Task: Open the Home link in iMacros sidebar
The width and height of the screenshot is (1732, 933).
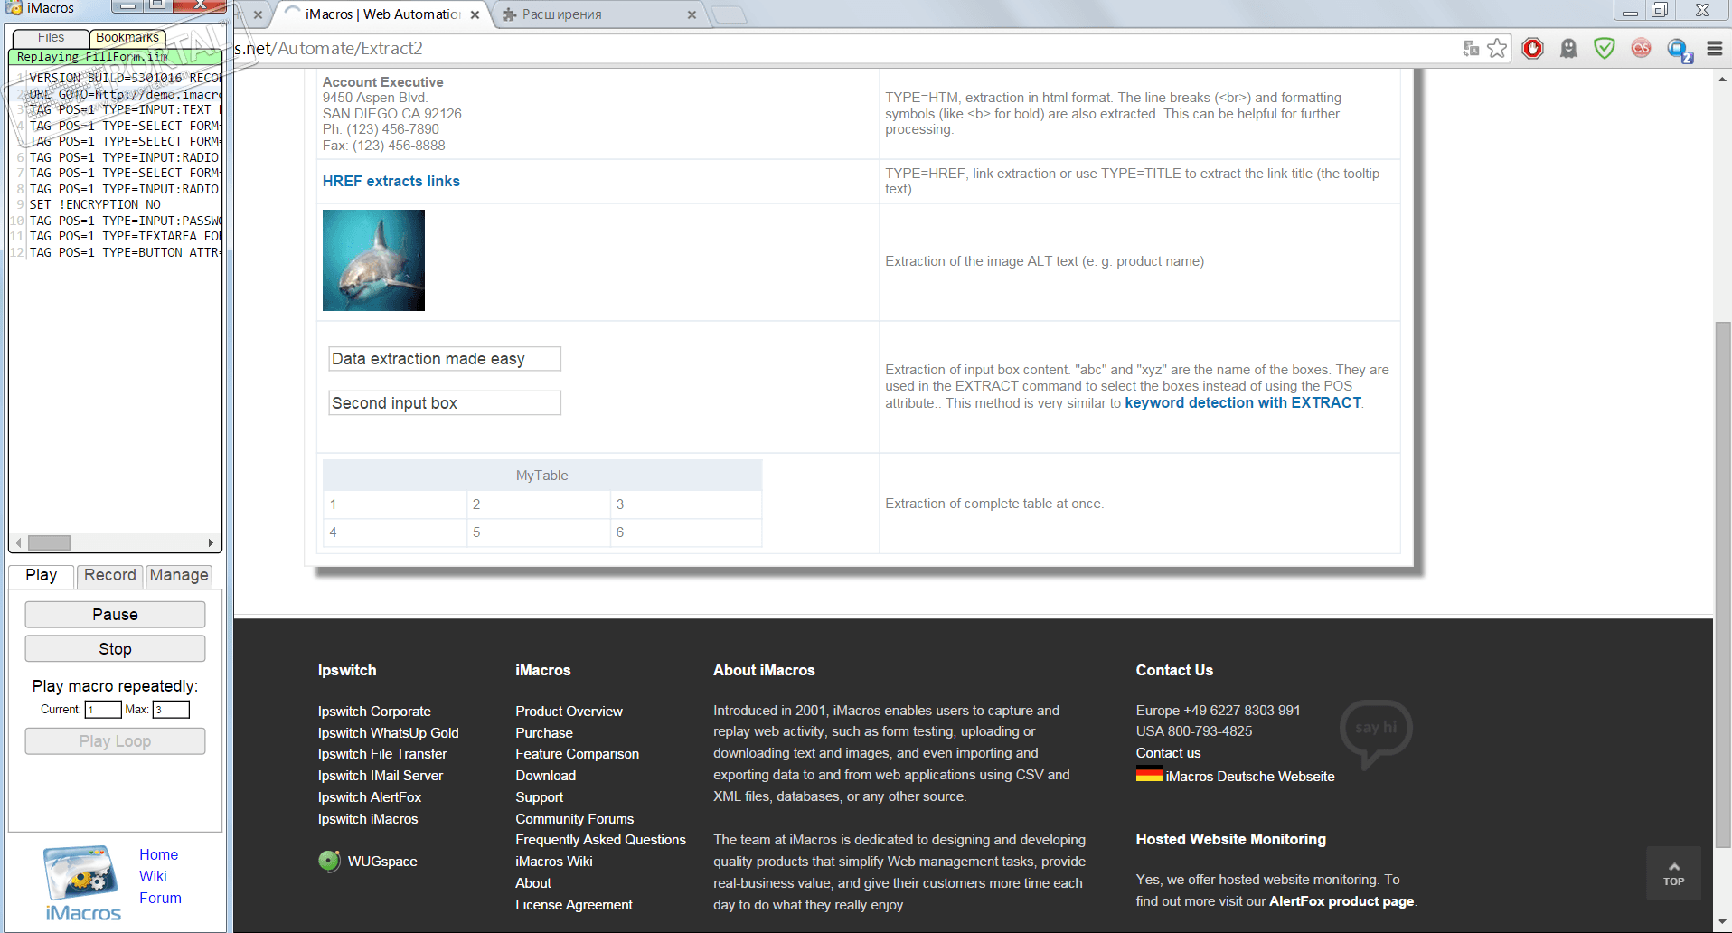Action: pos(158,854)
